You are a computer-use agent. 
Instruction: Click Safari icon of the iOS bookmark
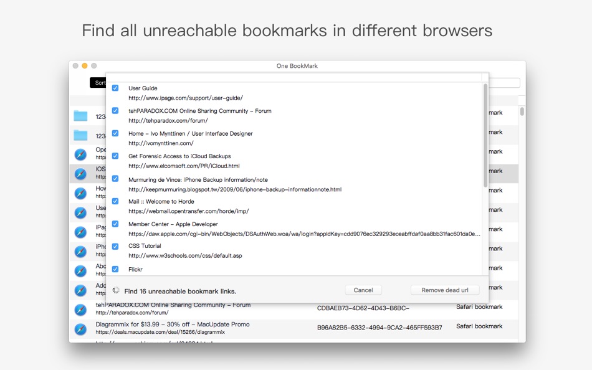(80, 174)
